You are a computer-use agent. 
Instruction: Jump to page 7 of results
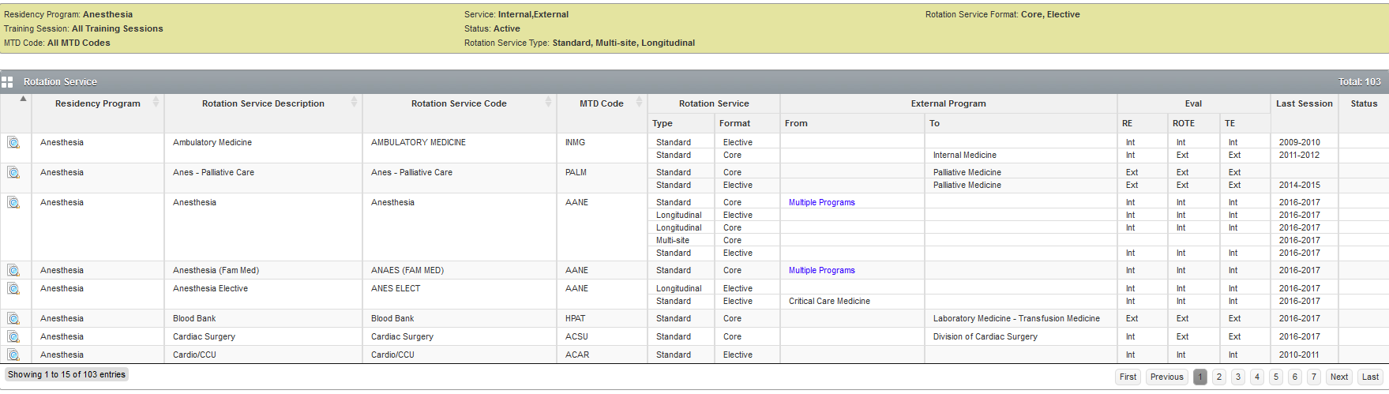[1314, 377]
